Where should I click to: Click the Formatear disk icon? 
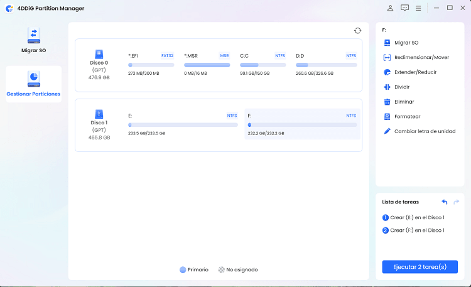(x=387, y=117)
